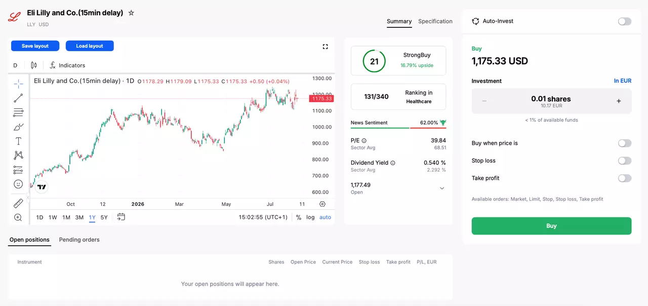Click the Load layout button
The width and height of the screenshot is (648, 306).
coord(90,46)
